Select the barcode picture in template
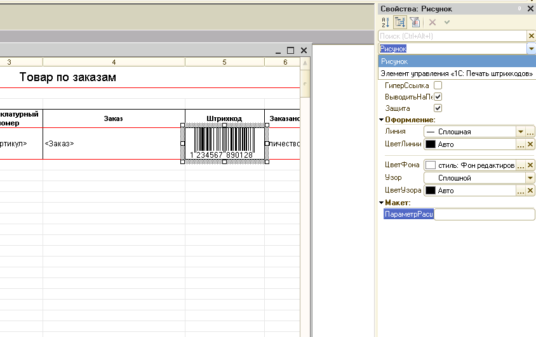The width and height of the screenshot is (536, 337). tap(225, 144)
